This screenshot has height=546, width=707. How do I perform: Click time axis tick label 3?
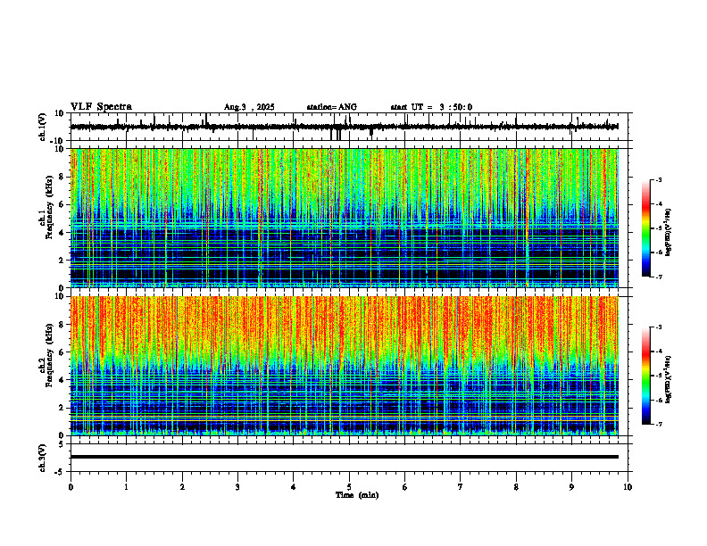(237, 487)
